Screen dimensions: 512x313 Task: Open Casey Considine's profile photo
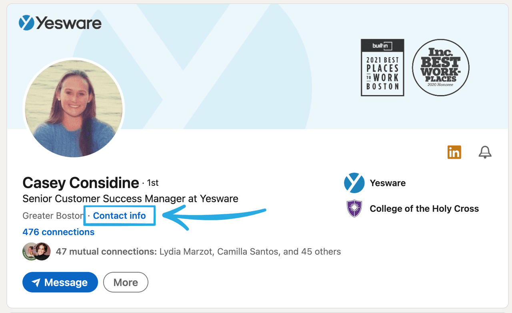coord(74,108)
